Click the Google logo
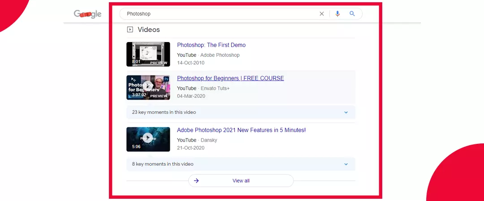The width and height of the screenshot is (484, 201). pos(88,14)
